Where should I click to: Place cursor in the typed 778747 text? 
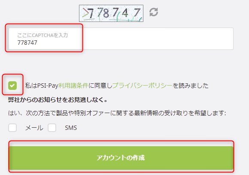point(27,43)
